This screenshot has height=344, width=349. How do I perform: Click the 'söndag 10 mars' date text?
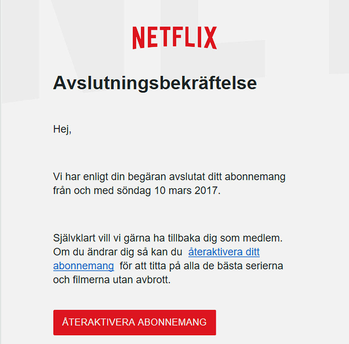coord(154,191)
